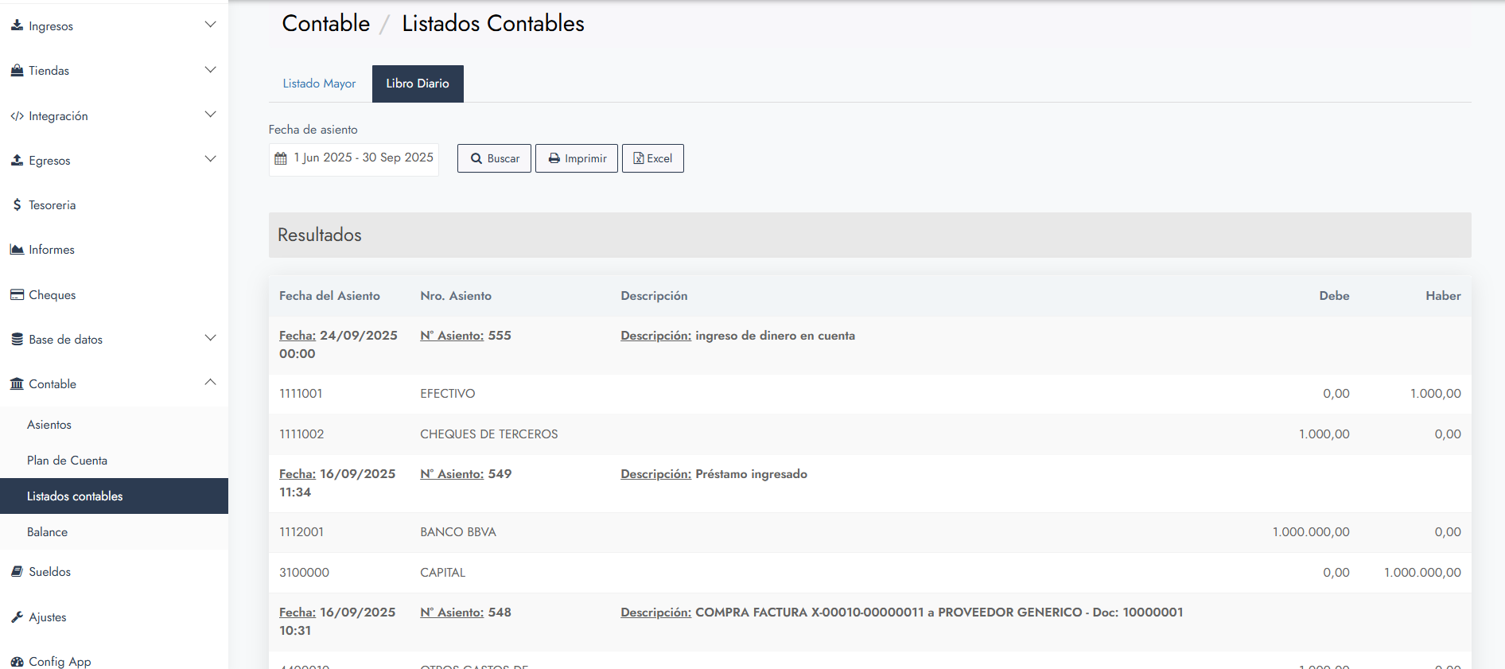Select the Libro Diario tab

(418, 84)
